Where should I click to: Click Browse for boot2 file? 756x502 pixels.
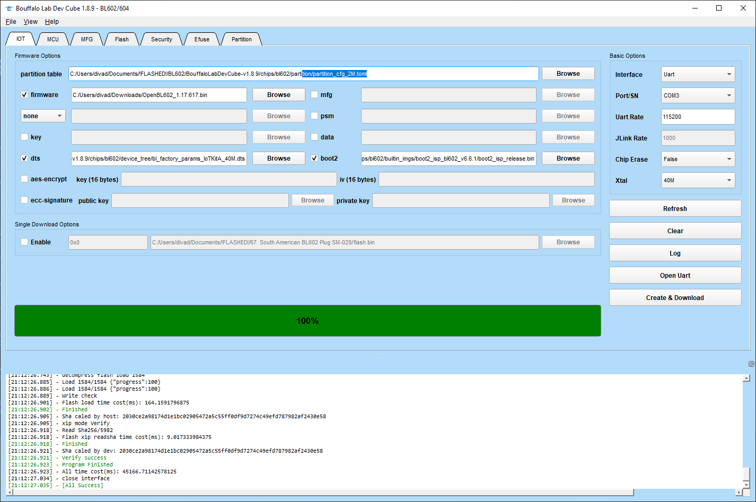(568, 158)
